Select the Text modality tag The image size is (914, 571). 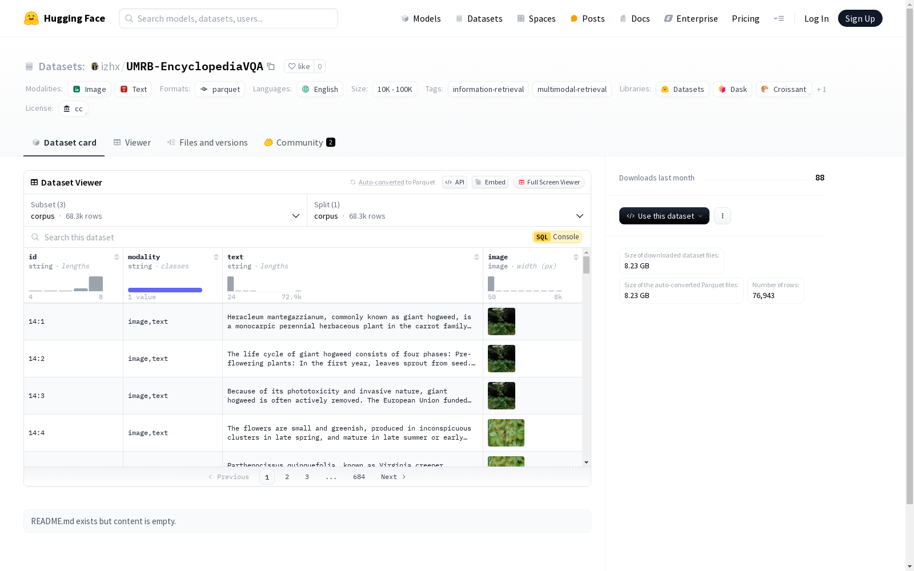[134, 89]
